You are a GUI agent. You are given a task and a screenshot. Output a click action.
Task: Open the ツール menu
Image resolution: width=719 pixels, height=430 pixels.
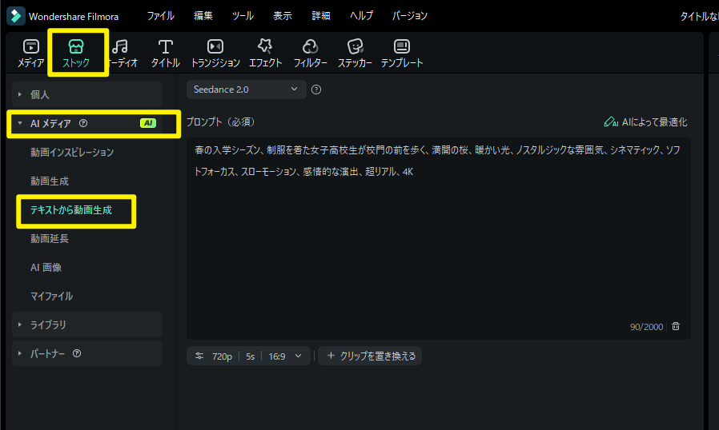(x=243, y=16)
